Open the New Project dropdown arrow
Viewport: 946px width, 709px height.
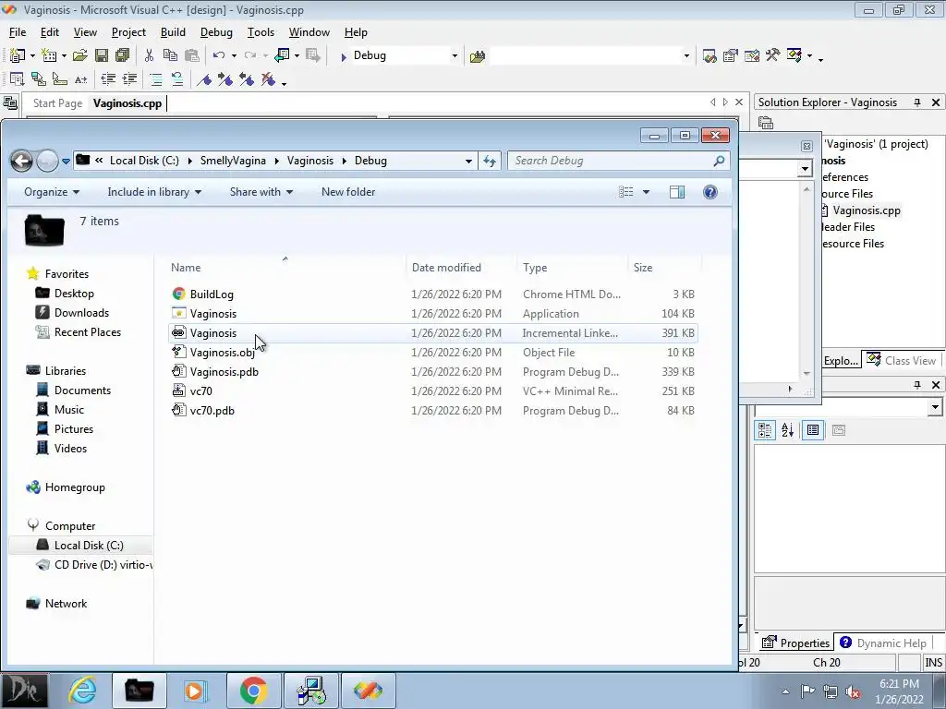pyautogui.click(x=32, y=55)
